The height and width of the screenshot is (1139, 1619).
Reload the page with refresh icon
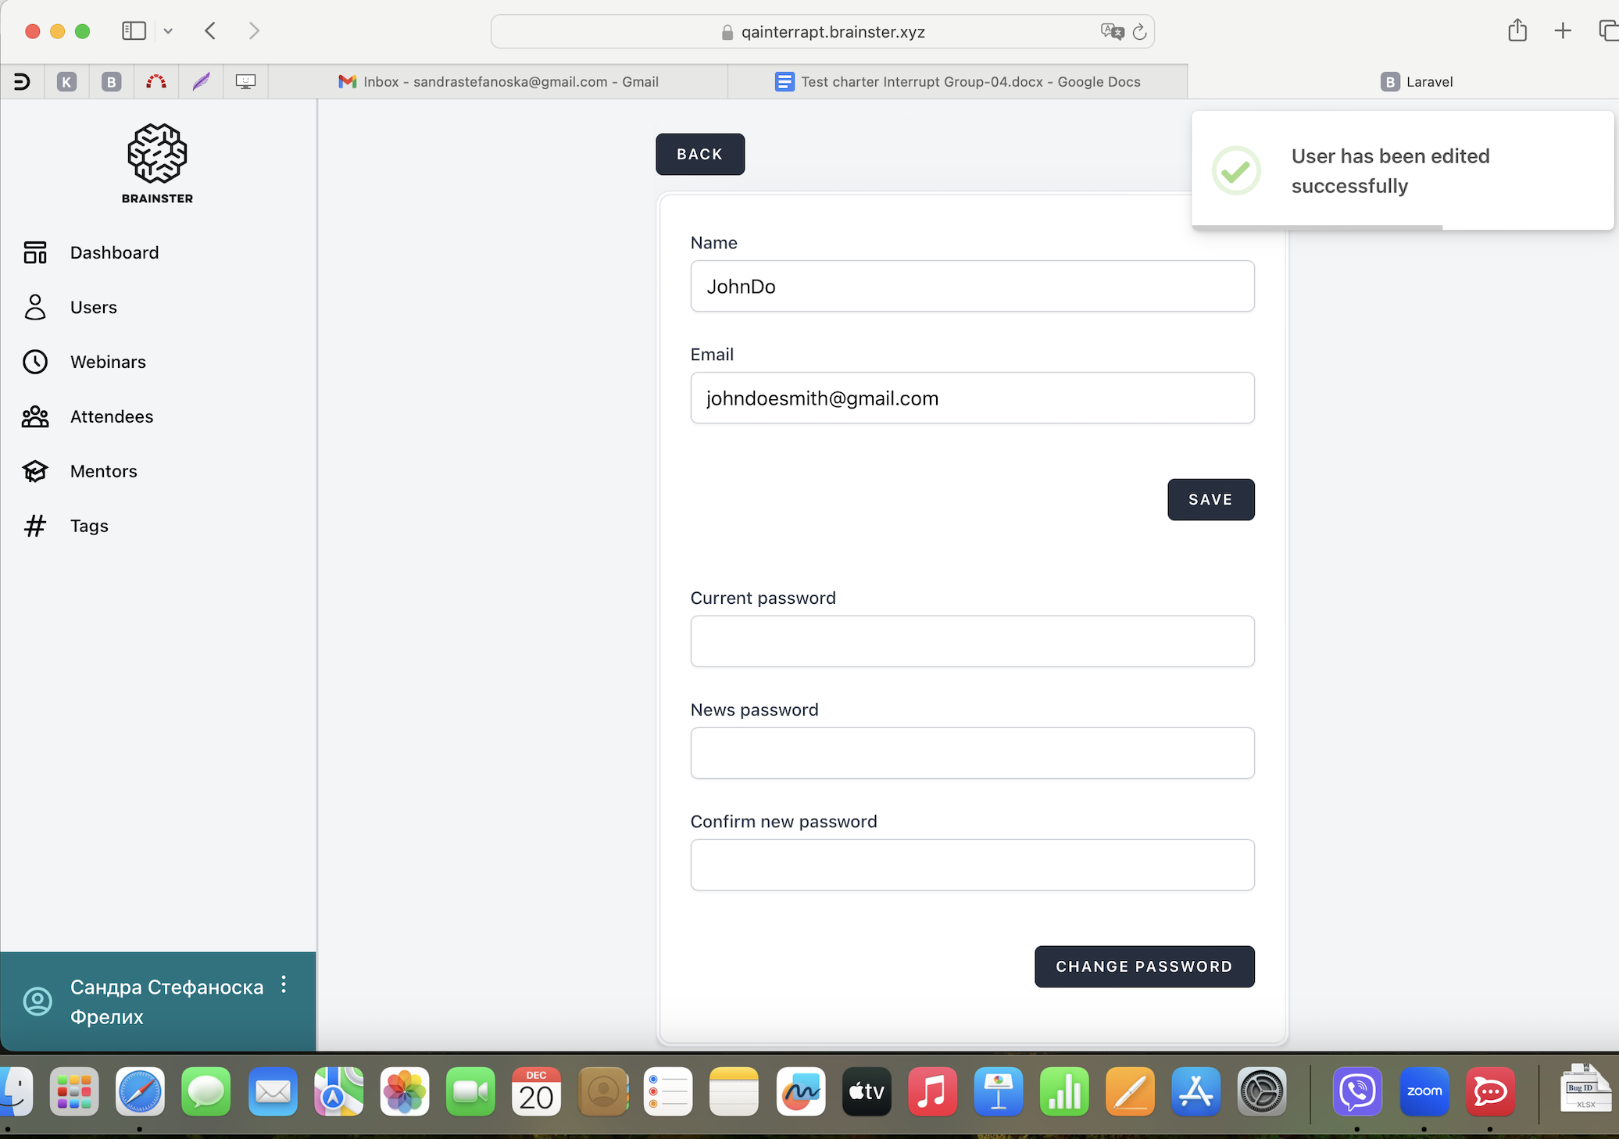pyautogui.click(x=1139, y=31)
